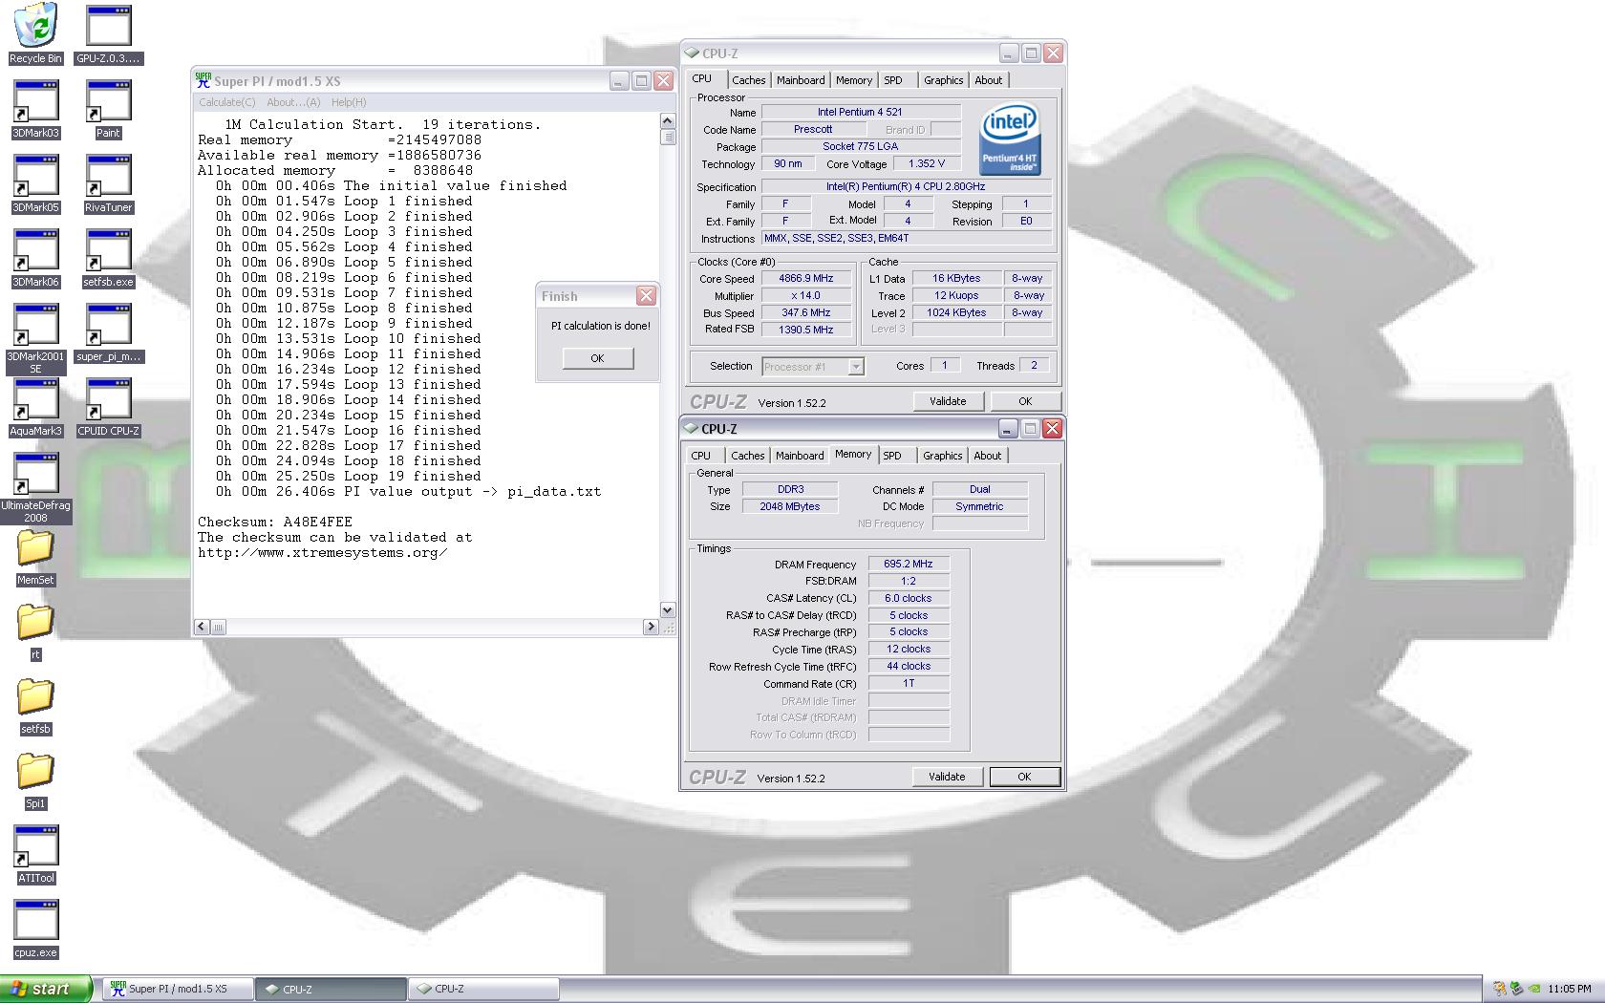Launch the ATITool desktop shortcut
The width and height of the screenshot is (1605, 1003).
pos(35,855)
